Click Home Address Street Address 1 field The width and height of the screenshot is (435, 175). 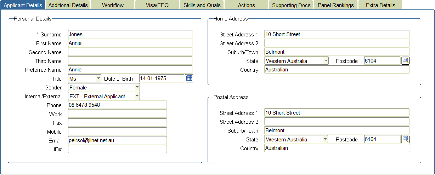(337, 34)
